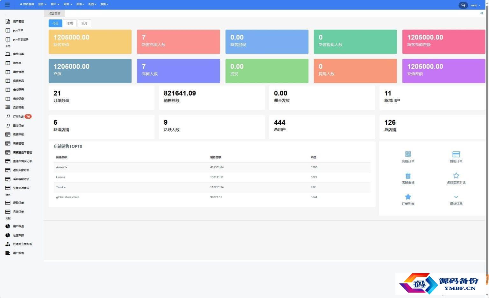Click the 虚拟卖家对话 star outline shortcut
The height and width of the screenshot is (298, 489).
click(456, 176)
